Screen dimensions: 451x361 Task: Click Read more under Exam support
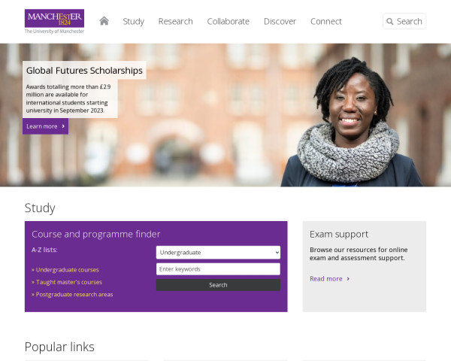pyautogui.click(x=330, y=279)
